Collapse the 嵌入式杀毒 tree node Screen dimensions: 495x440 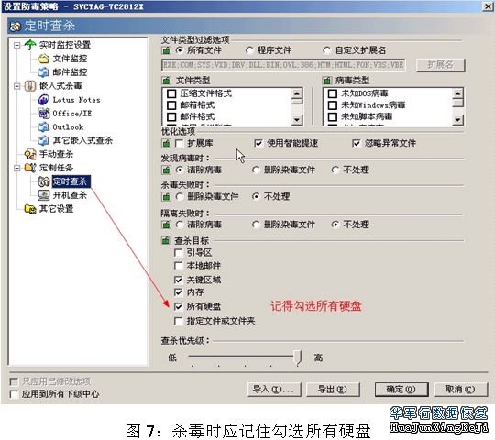[x=17, y=86]
